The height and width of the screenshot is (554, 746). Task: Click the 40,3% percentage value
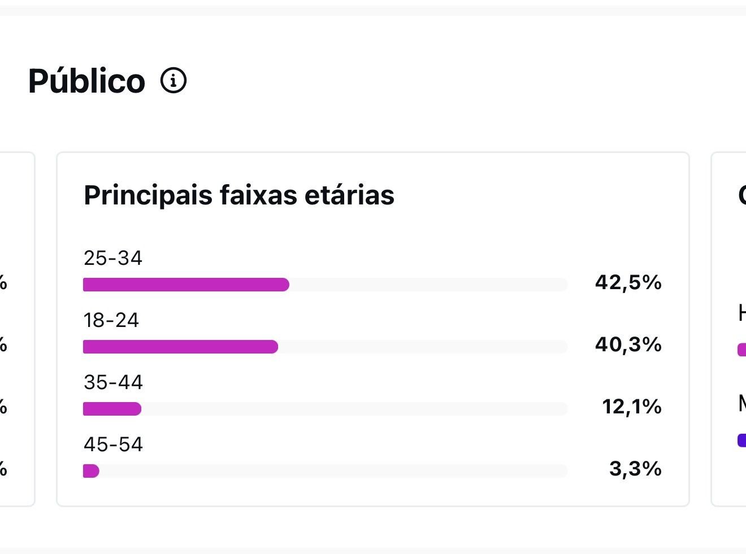coord(628,344)
